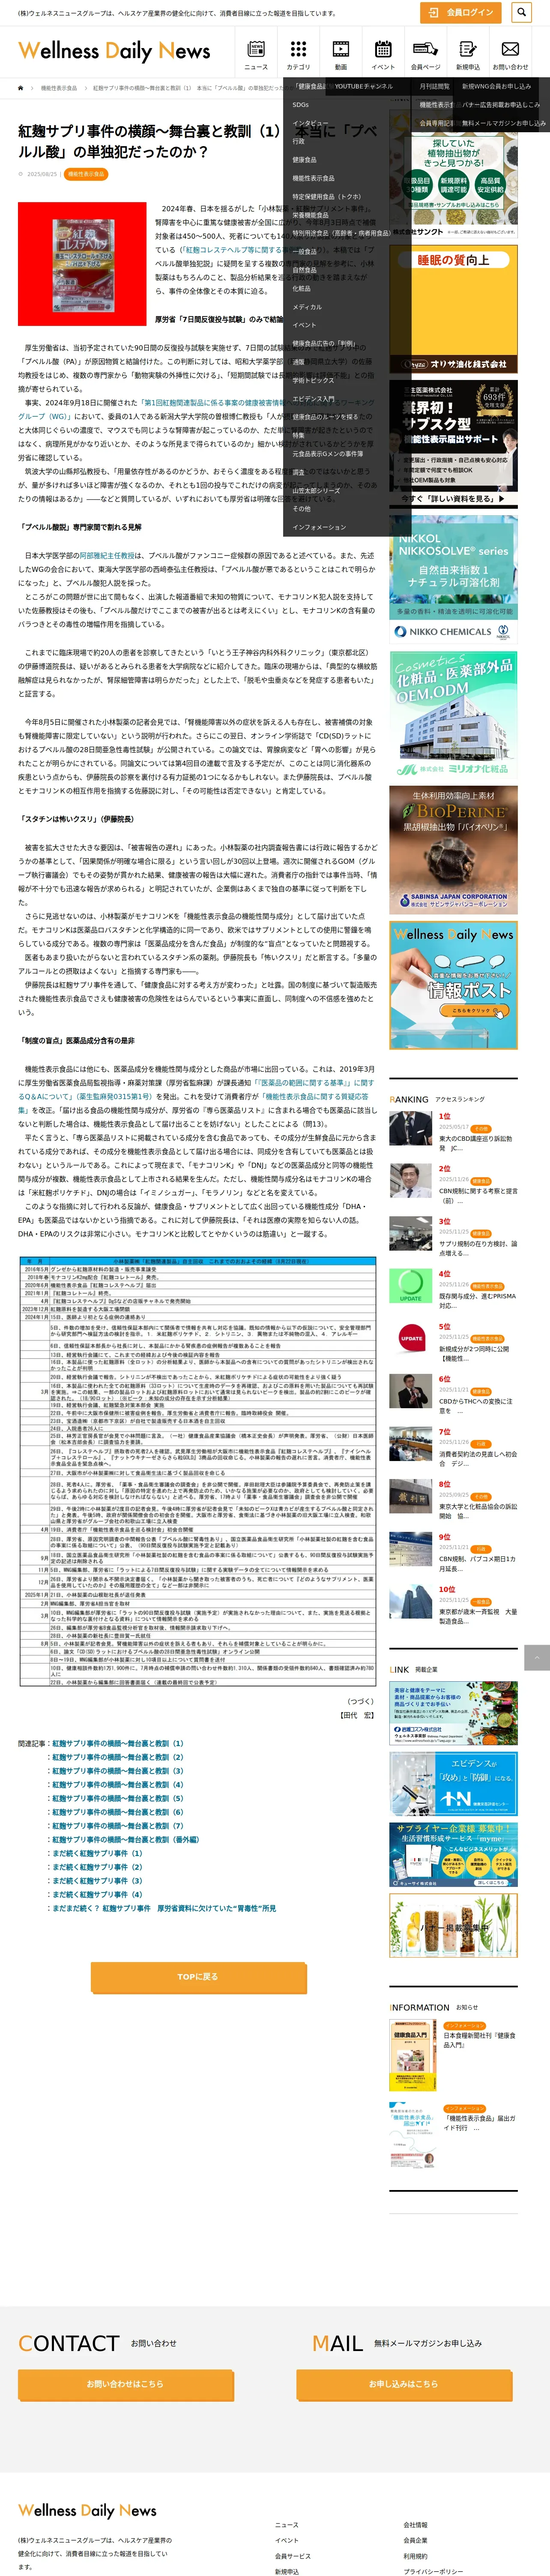The image size is (550, 2576).
Task: Open the footer 会社情報 link
Action: (x=415, y=2525)
